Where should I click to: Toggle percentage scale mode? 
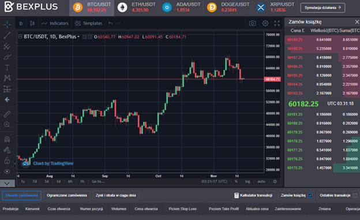pos(236,182)
